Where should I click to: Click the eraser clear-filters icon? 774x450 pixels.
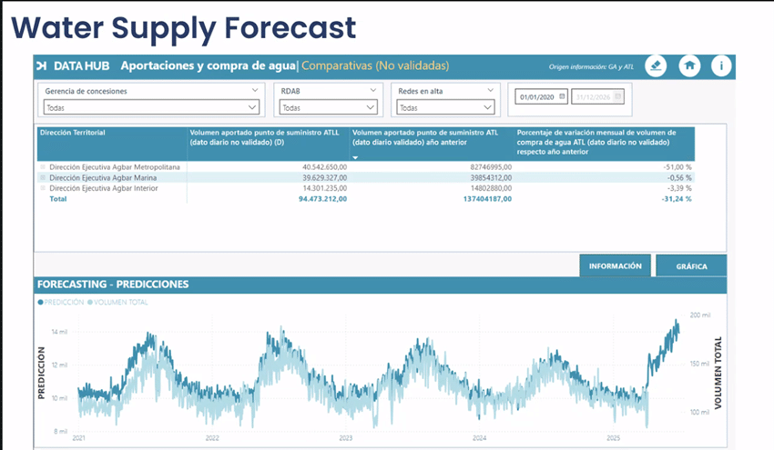tap(656, 65)
